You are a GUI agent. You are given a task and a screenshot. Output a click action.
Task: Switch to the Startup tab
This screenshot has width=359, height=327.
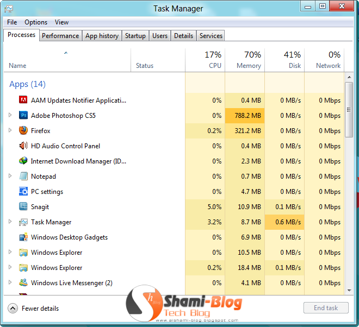[x=135, y=36]
